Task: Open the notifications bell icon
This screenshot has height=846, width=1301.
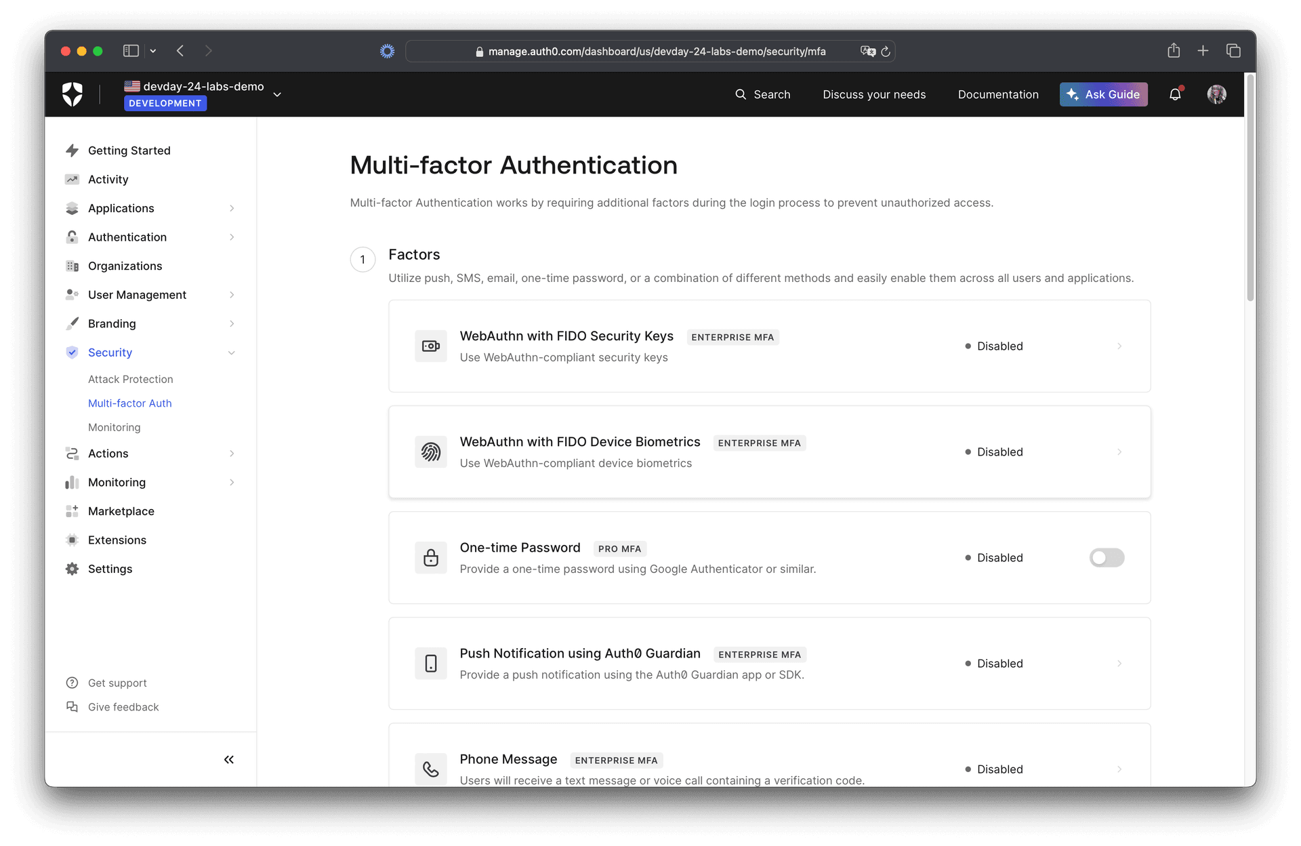Action: pos(1174,94)
